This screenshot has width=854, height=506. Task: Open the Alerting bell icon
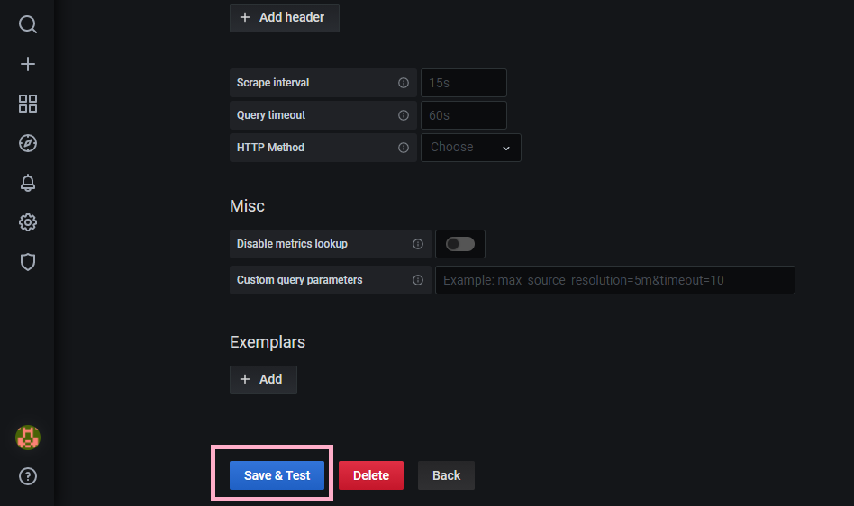click(x=28, y=183)
